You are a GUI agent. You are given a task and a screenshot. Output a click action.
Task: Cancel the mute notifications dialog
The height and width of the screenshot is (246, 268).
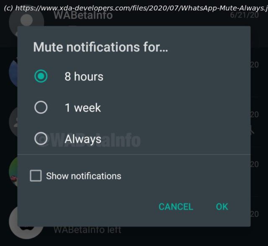pyautogui.click(x=176, y=207)
